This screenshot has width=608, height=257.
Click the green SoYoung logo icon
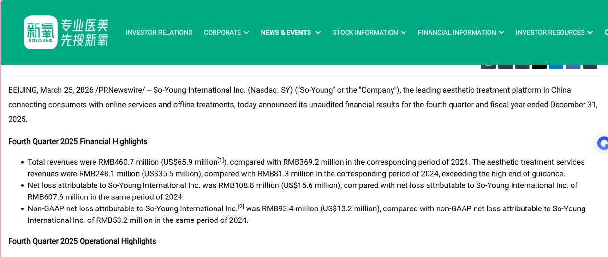coord(40,32)
